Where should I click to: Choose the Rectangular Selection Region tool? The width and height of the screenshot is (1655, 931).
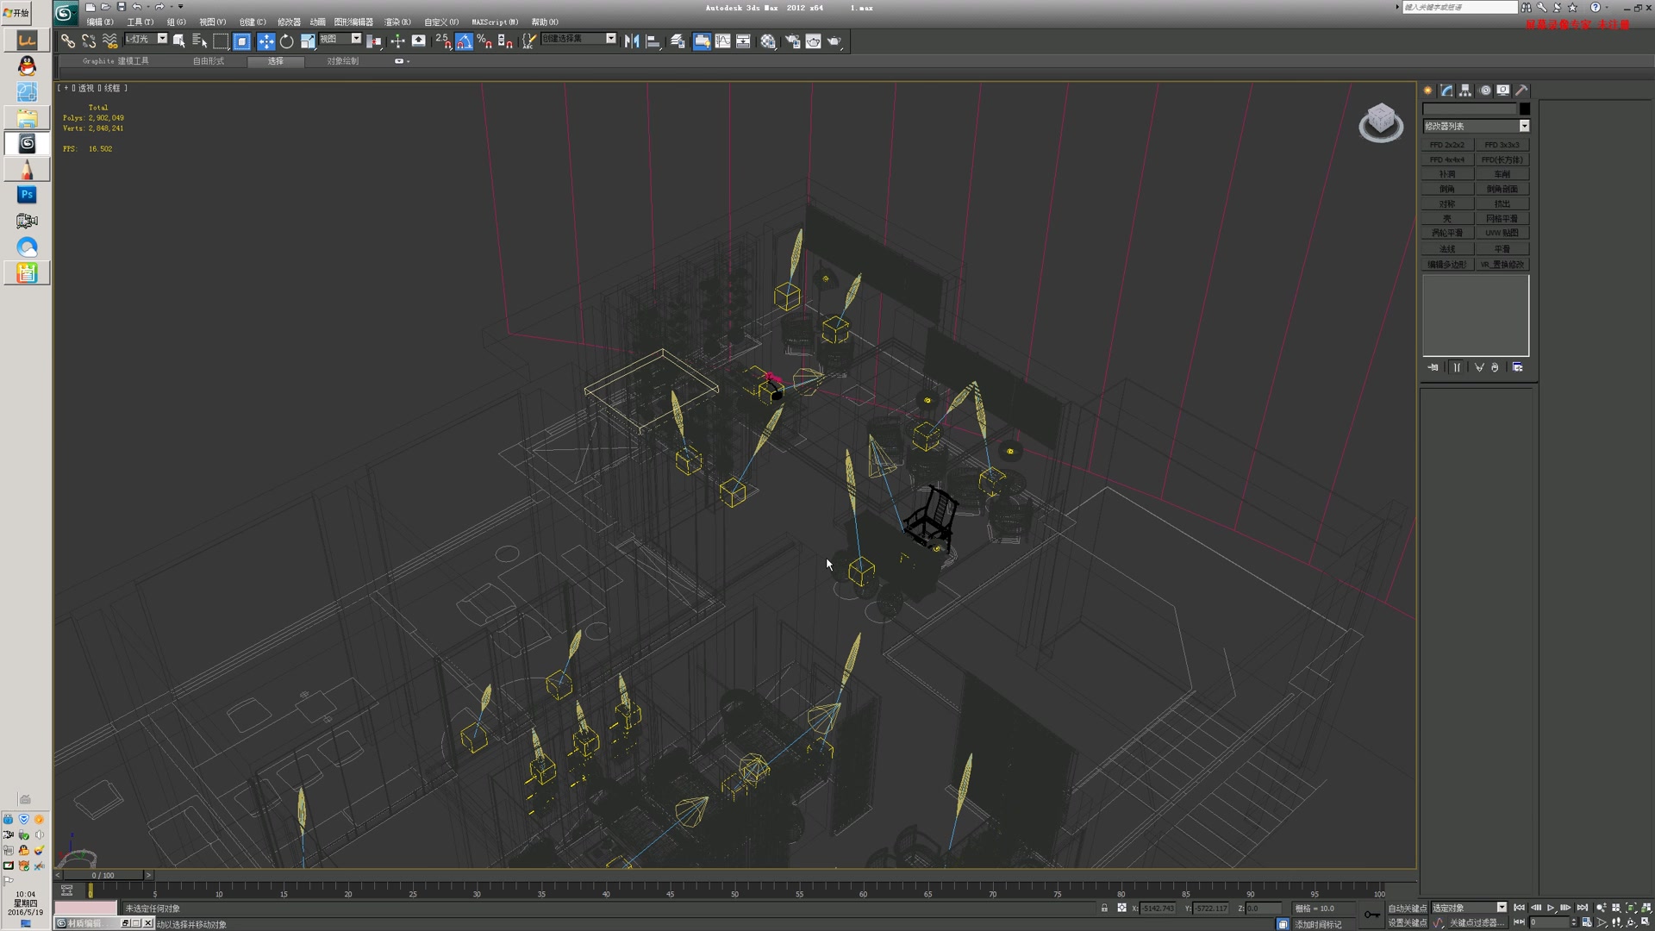point(221,41)
